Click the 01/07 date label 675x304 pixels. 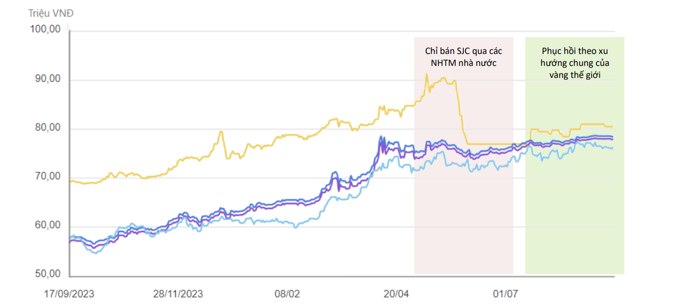505,293
